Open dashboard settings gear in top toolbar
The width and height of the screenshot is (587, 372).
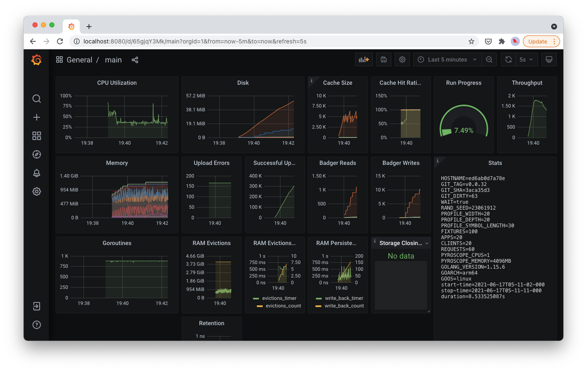pos(402,59)
